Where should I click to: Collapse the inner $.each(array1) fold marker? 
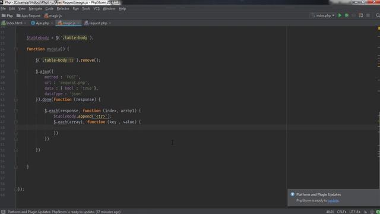pos(16,122)
